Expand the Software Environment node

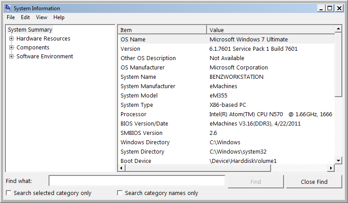pyautogui.click(x=11, y=56)
